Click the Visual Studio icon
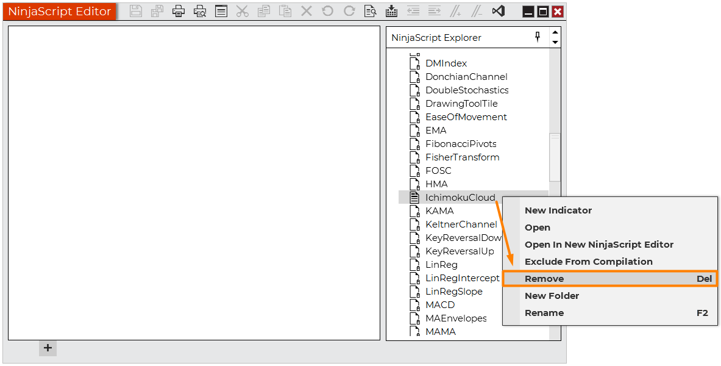Screen dimensions: 721x366 click(498, 11)
